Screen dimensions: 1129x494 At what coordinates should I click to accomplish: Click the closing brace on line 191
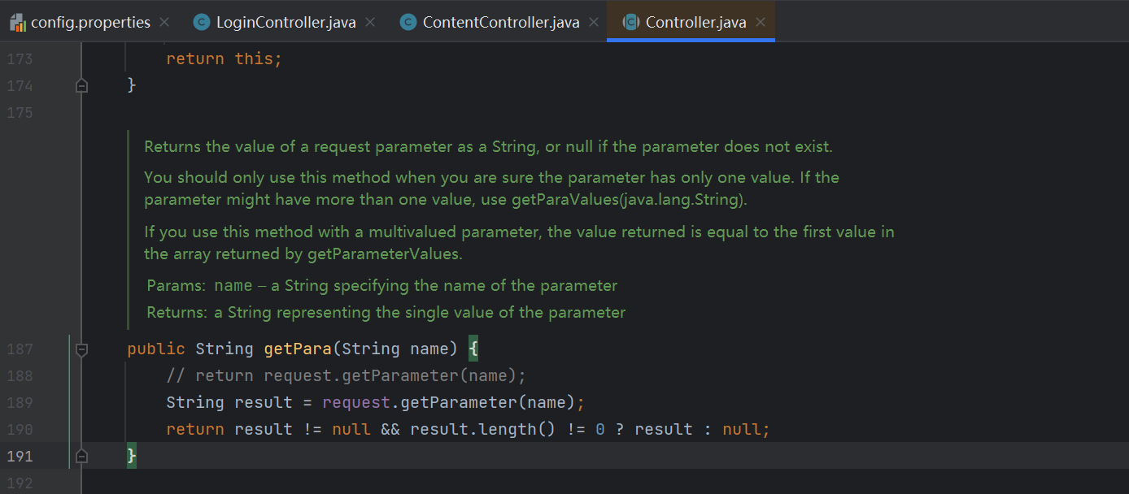click(x=132, y=457)
